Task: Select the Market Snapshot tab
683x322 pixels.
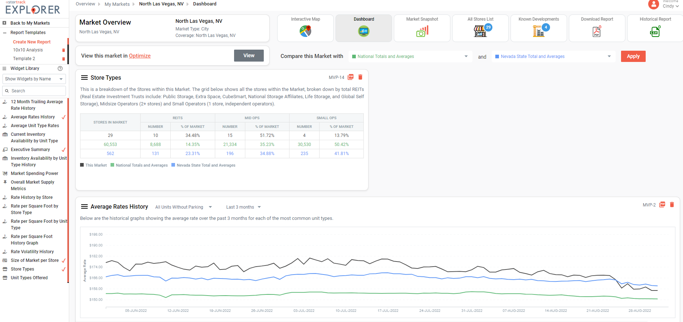Action: [x=422, y=28]
